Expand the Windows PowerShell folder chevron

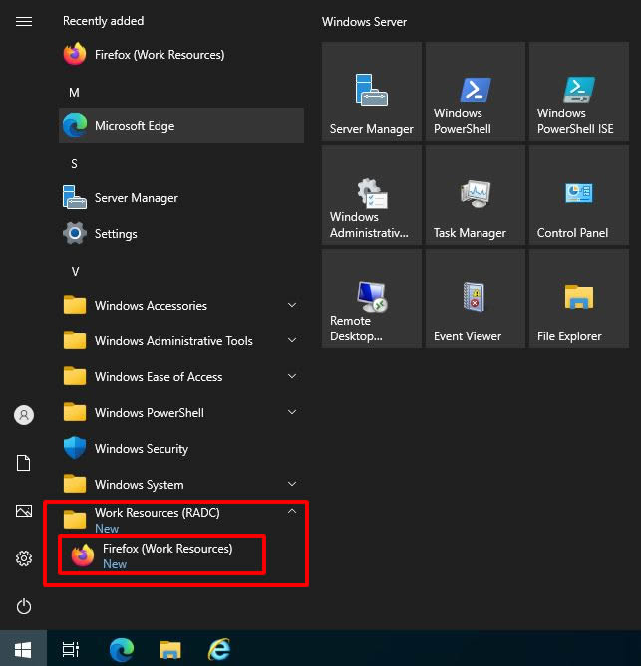coord(292,412)
